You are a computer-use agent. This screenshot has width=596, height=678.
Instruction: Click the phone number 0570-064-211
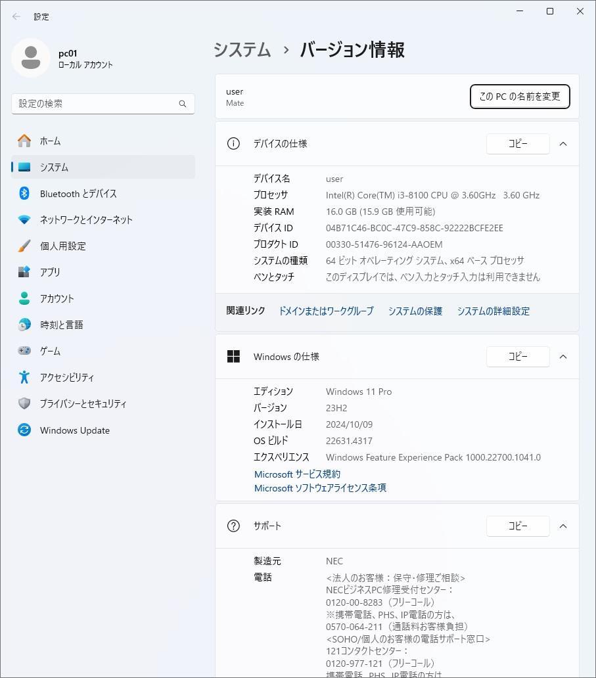click(x=354, y=627)
